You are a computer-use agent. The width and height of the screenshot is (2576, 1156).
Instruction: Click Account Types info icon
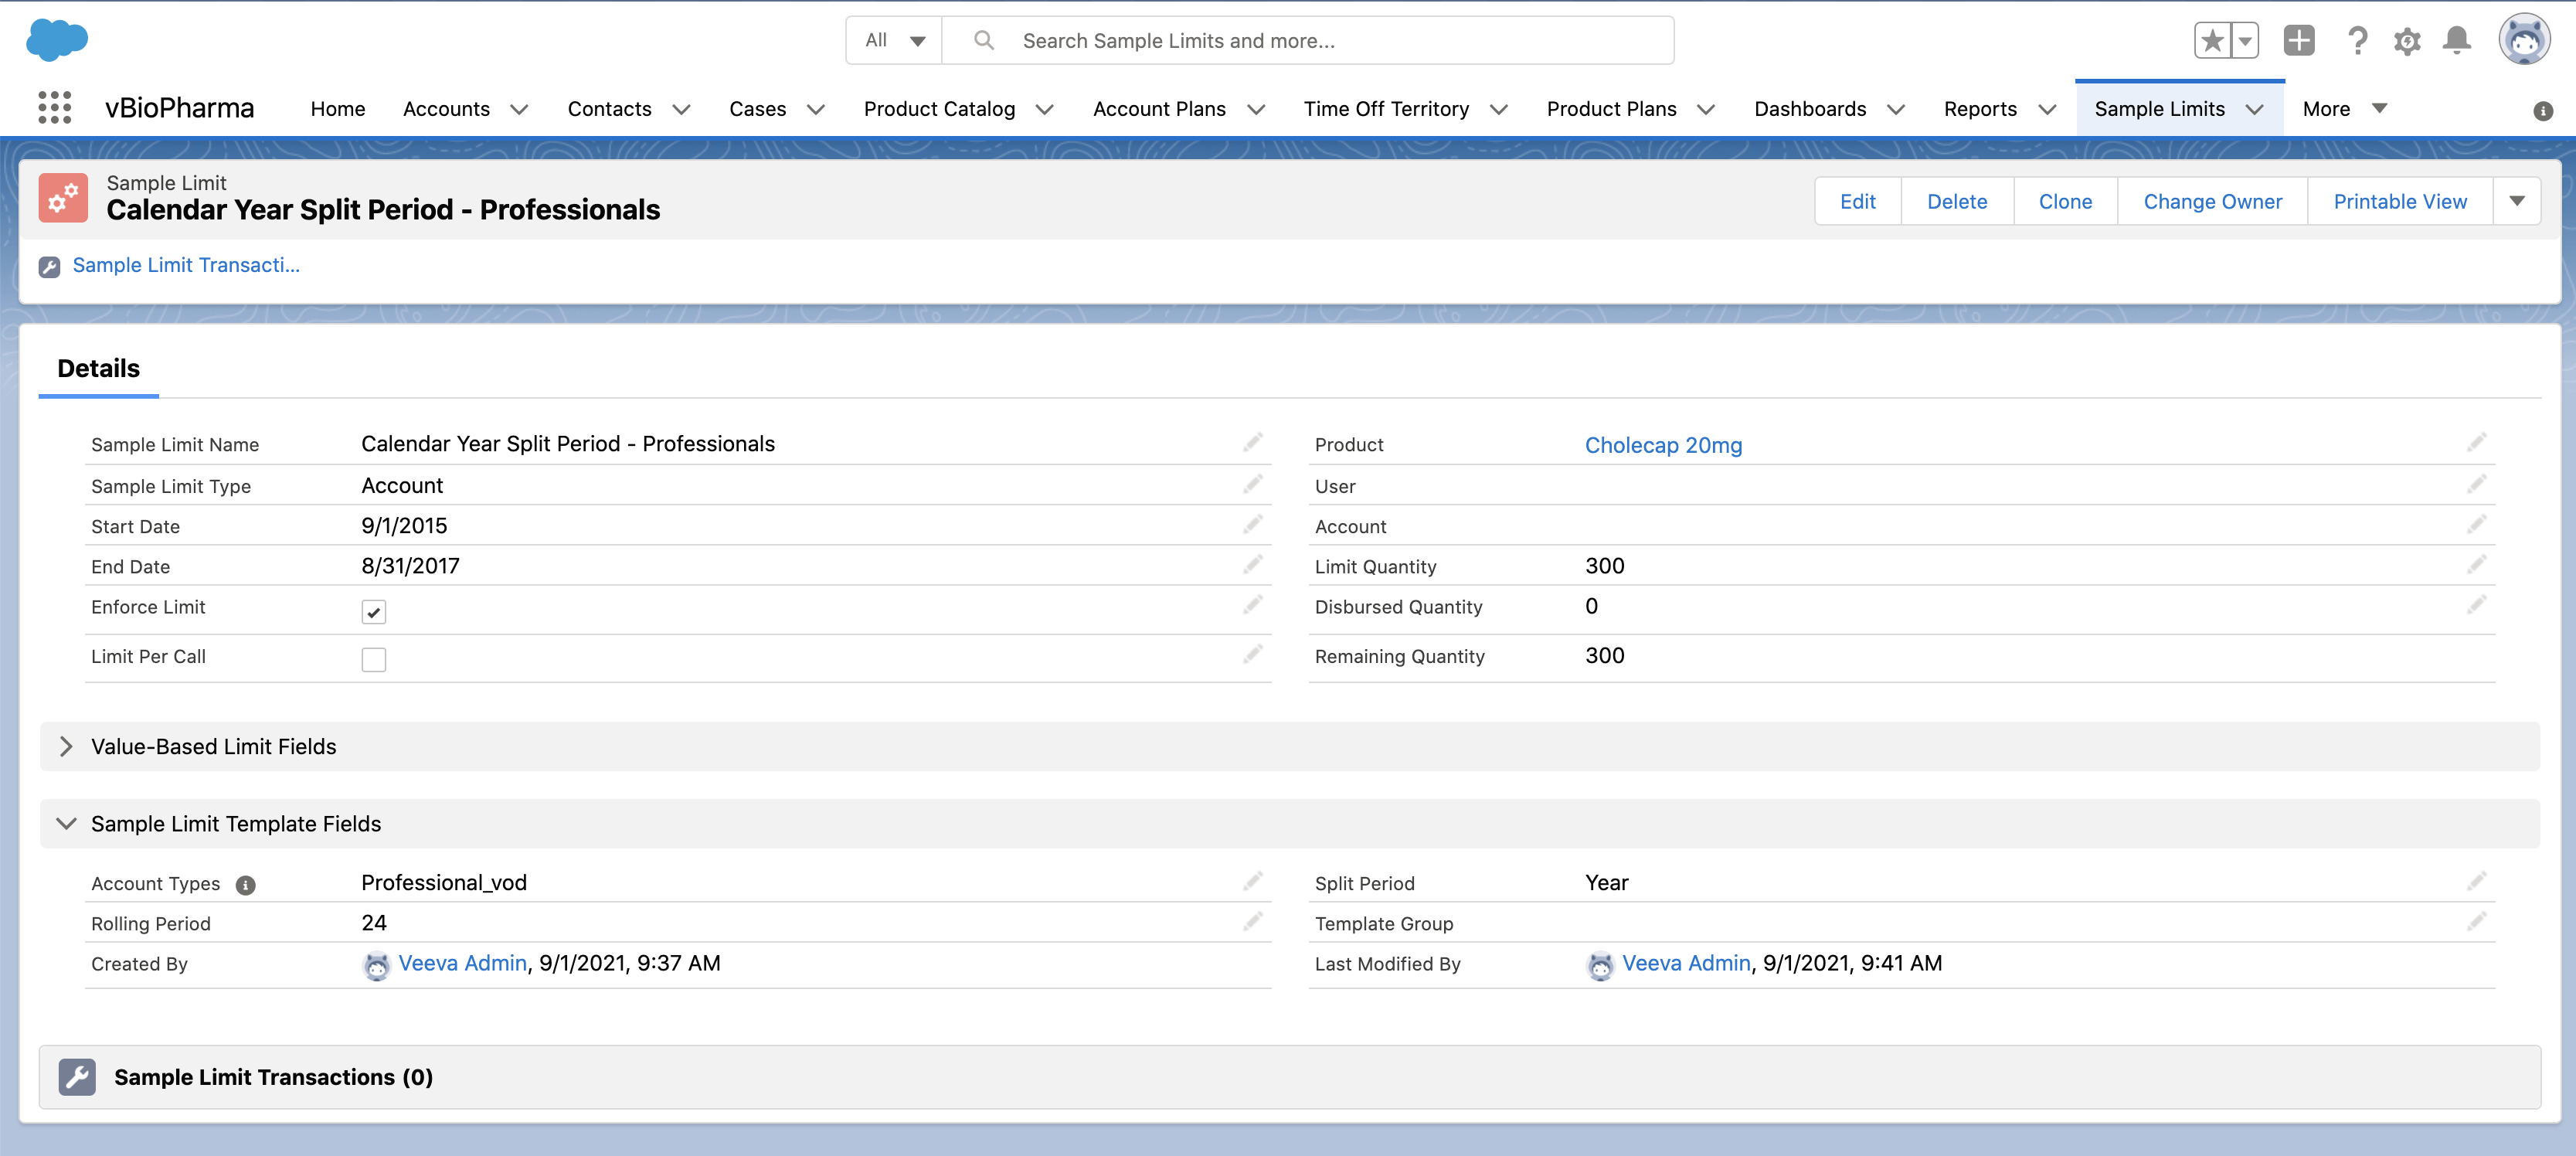(x=245, y=885)
